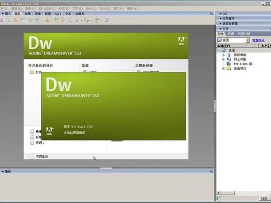Insert the Date using its toolbar icon
This screenshot has height=203, width=271.
click(x=56, y=20)
